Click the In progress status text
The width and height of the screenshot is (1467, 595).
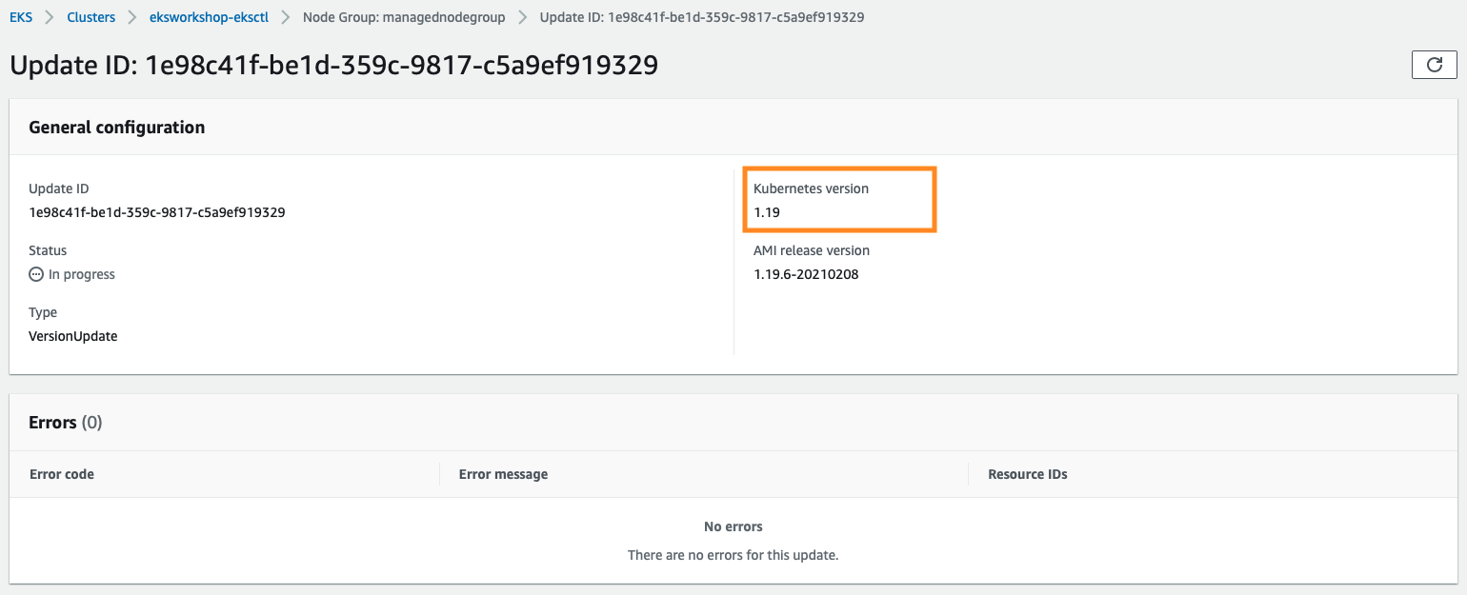pos(82,274)
